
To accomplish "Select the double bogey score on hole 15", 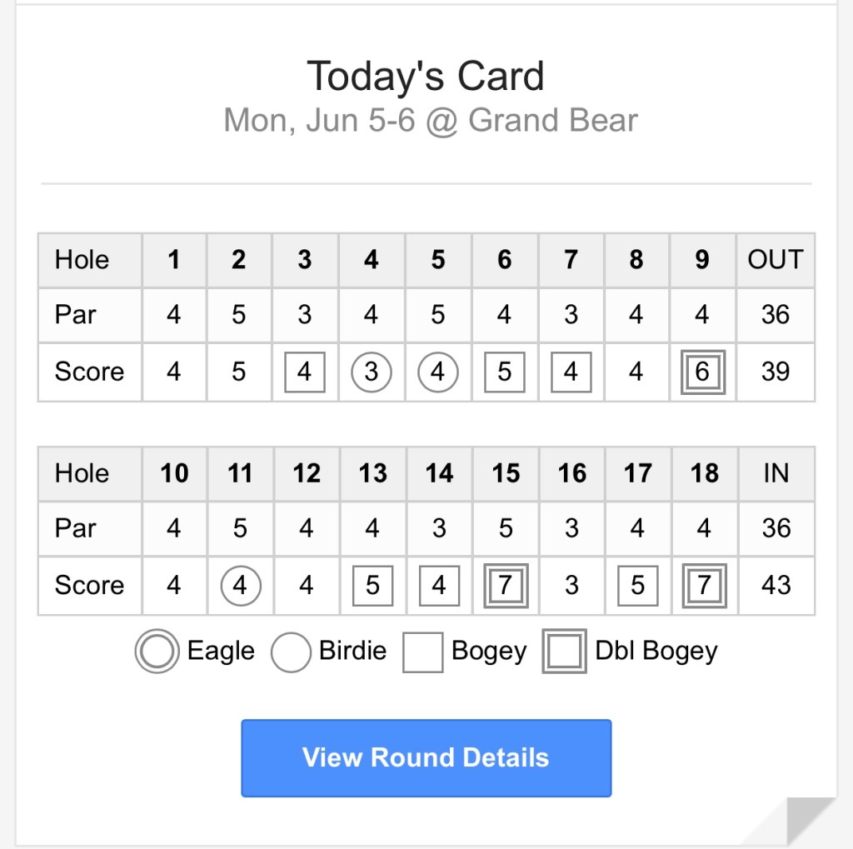I will [x=506, y=586].
